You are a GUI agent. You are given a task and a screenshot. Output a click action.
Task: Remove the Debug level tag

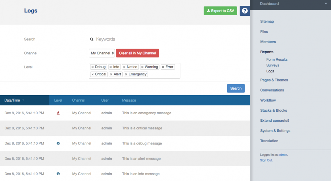(92, 67)
